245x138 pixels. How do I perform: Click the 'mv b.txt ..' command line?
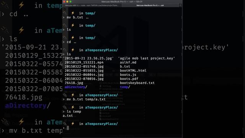point(77,17)
